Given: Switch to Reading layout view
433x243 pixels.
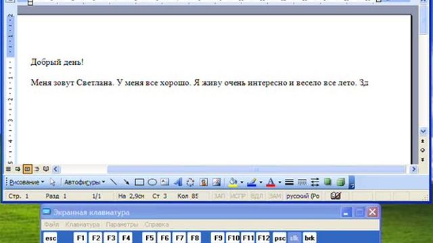Looking at the screenshot, I should pos(46,169).
